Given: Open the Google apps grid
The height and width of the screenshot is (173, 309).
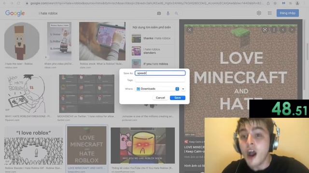Looking at the screenshot, I should pos(269,13).
